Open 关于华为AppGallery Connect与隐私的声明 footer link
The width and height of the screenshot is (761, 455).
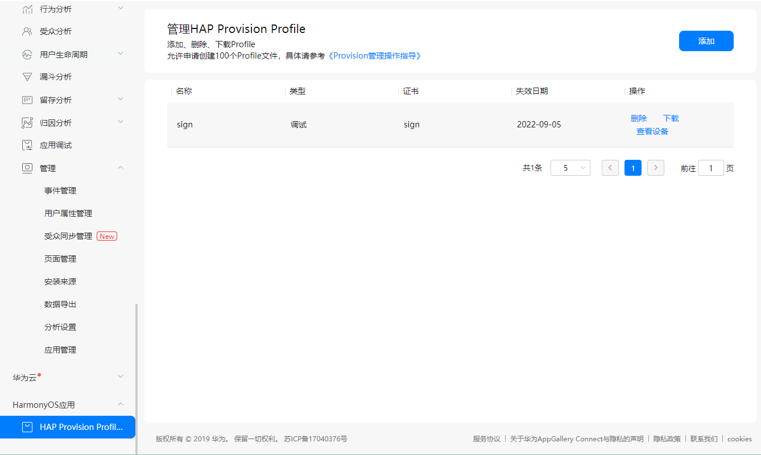pyautogui.click(x=577, y=439)
